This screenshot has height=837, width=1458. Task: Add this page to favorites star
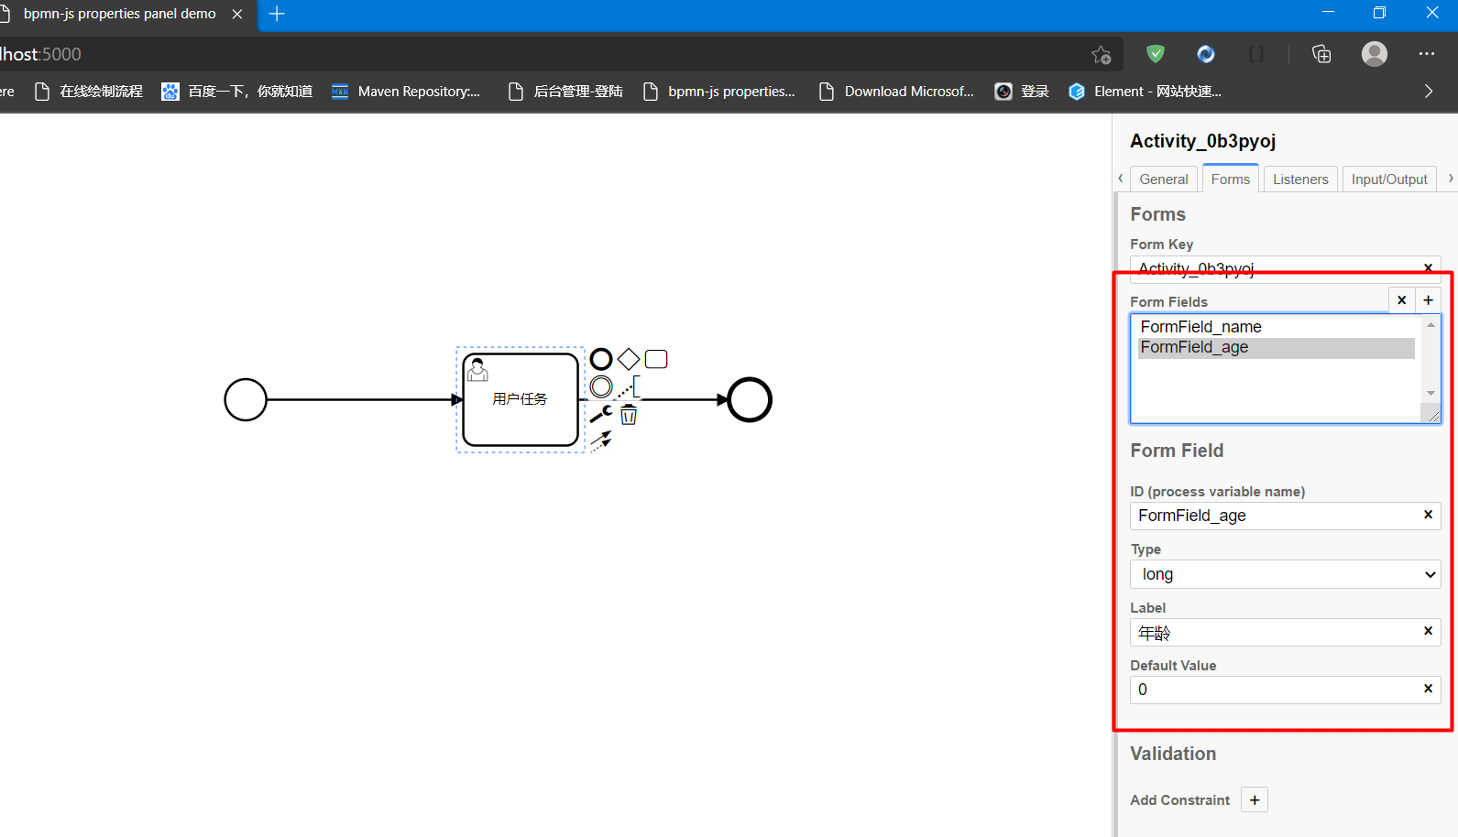pyautogui.click(x=1102, y=55)
